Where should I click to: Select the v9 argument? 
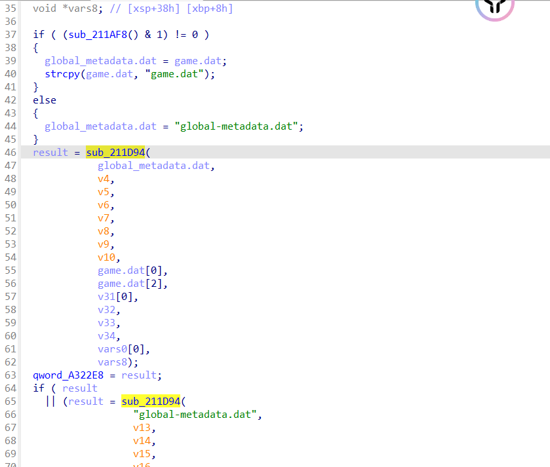pos(104,244)
